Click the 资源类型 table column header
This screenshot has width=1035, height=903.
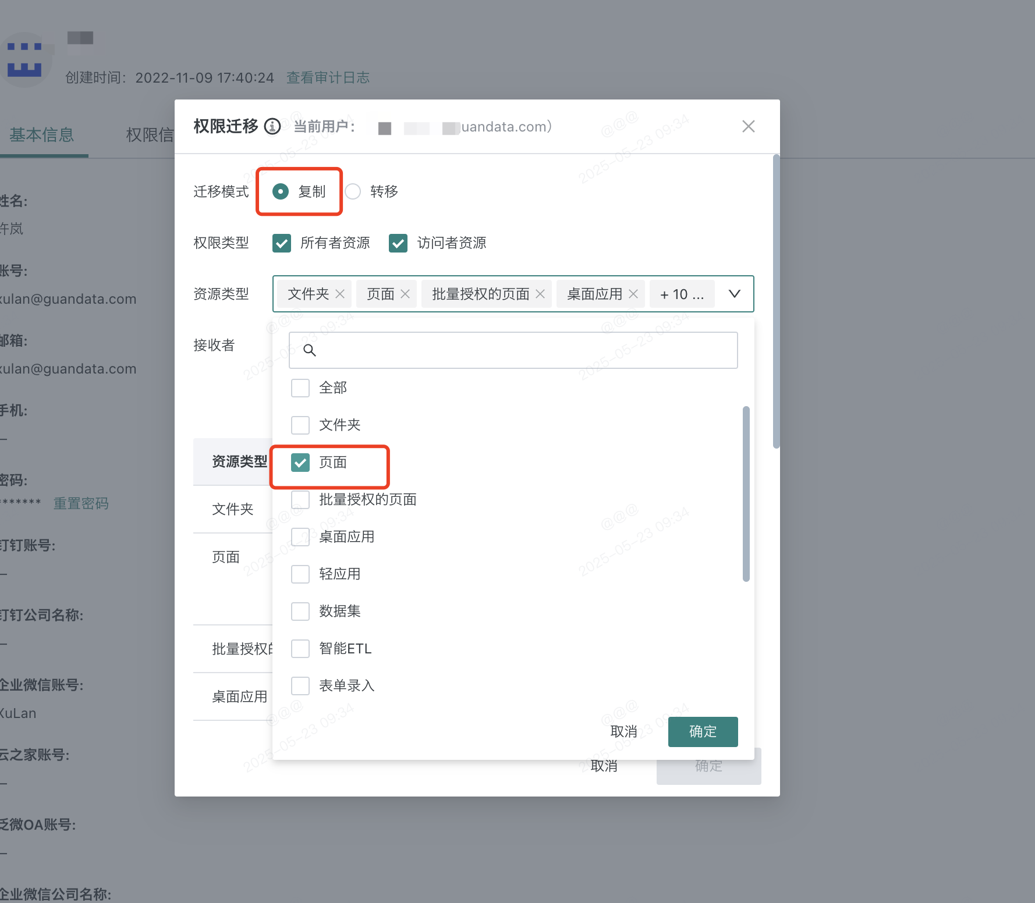pos(239,461)
